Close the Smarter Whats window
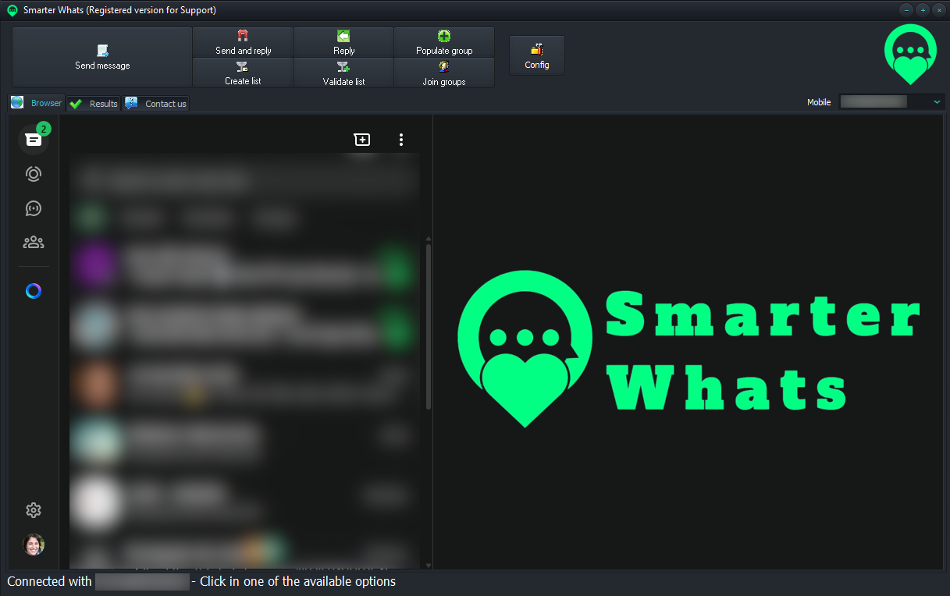This screenshot has width=950, height=596. [939, 10]
